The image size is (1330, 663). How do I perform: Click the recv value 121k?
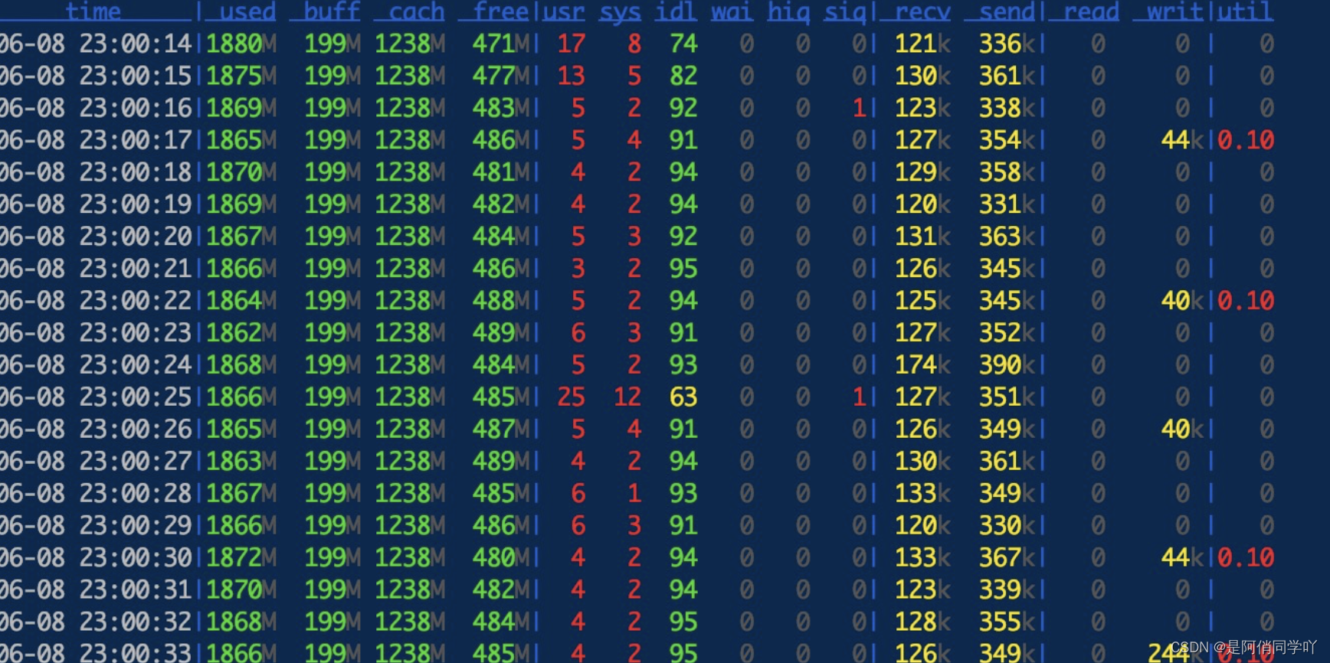[x=922, y=44]
